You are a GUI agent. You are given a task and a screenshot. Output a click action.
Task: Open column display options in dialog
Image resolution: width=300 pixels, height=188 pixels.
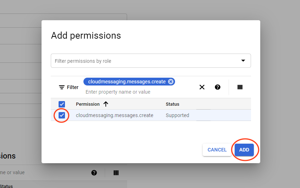pos(240,87)
